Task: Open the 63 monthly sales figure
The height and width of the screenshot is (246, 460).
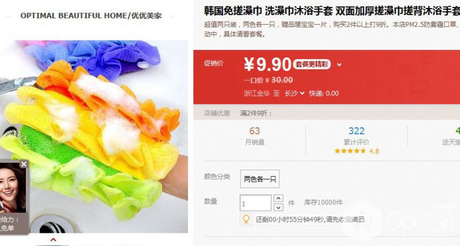Action: (x=255, y=131)
